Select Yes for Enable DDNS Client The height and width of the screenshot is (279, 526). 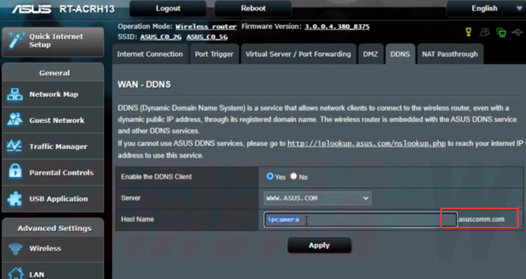[270, 176]
